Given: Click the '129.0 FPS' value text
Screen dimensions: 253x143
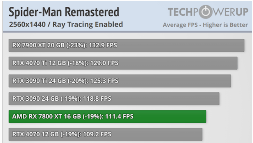Looking at the screenshot, I should click(x=104, y=63).
